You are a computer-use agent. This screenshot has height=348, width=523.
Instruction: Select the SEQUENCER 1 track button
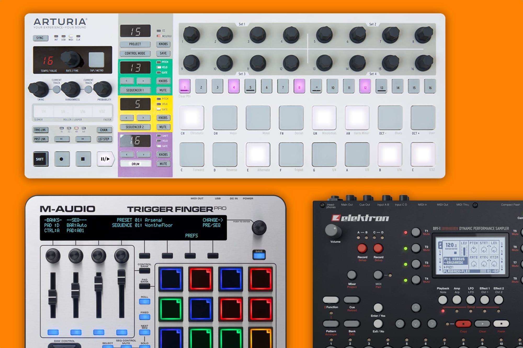click(135, 90)
